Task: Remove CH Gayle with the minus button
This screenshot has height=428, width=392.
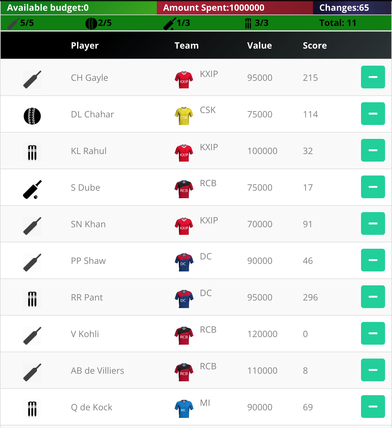Action: (x=373, y=77)
